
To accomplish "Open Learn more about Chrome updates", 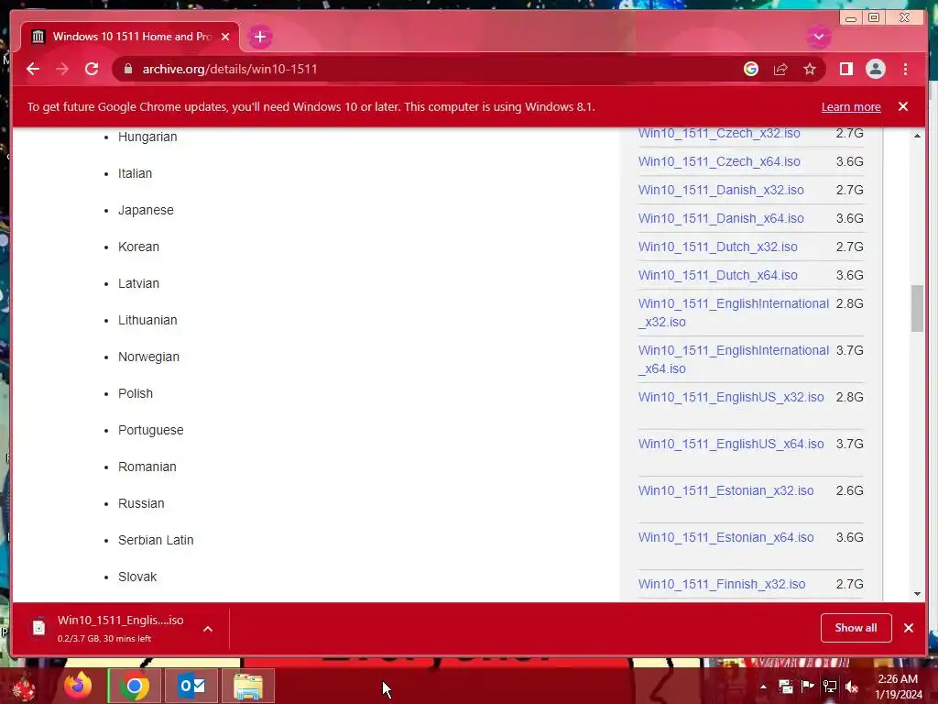I will [x=851, y=107].
